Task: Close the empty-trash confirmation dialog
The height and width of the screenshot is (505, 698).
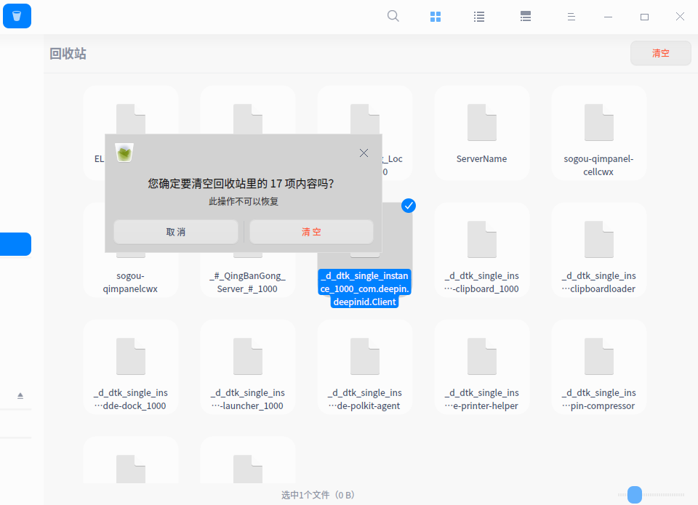Action: tap(364, 153)
